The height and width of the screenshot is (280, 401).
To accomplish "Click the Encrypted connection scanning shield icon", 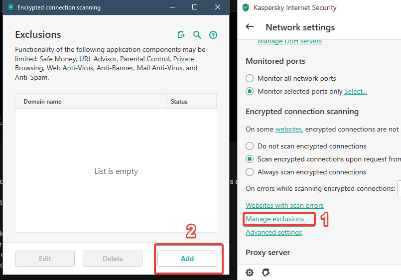I will 10,7.
